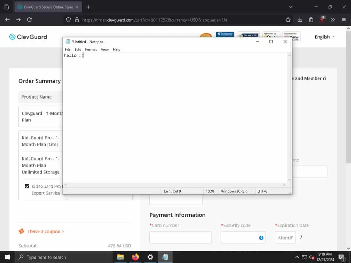Open Firefox downloads panel
Screen dimensions: 351x263
pyautogui.click(x=300, y=20)
